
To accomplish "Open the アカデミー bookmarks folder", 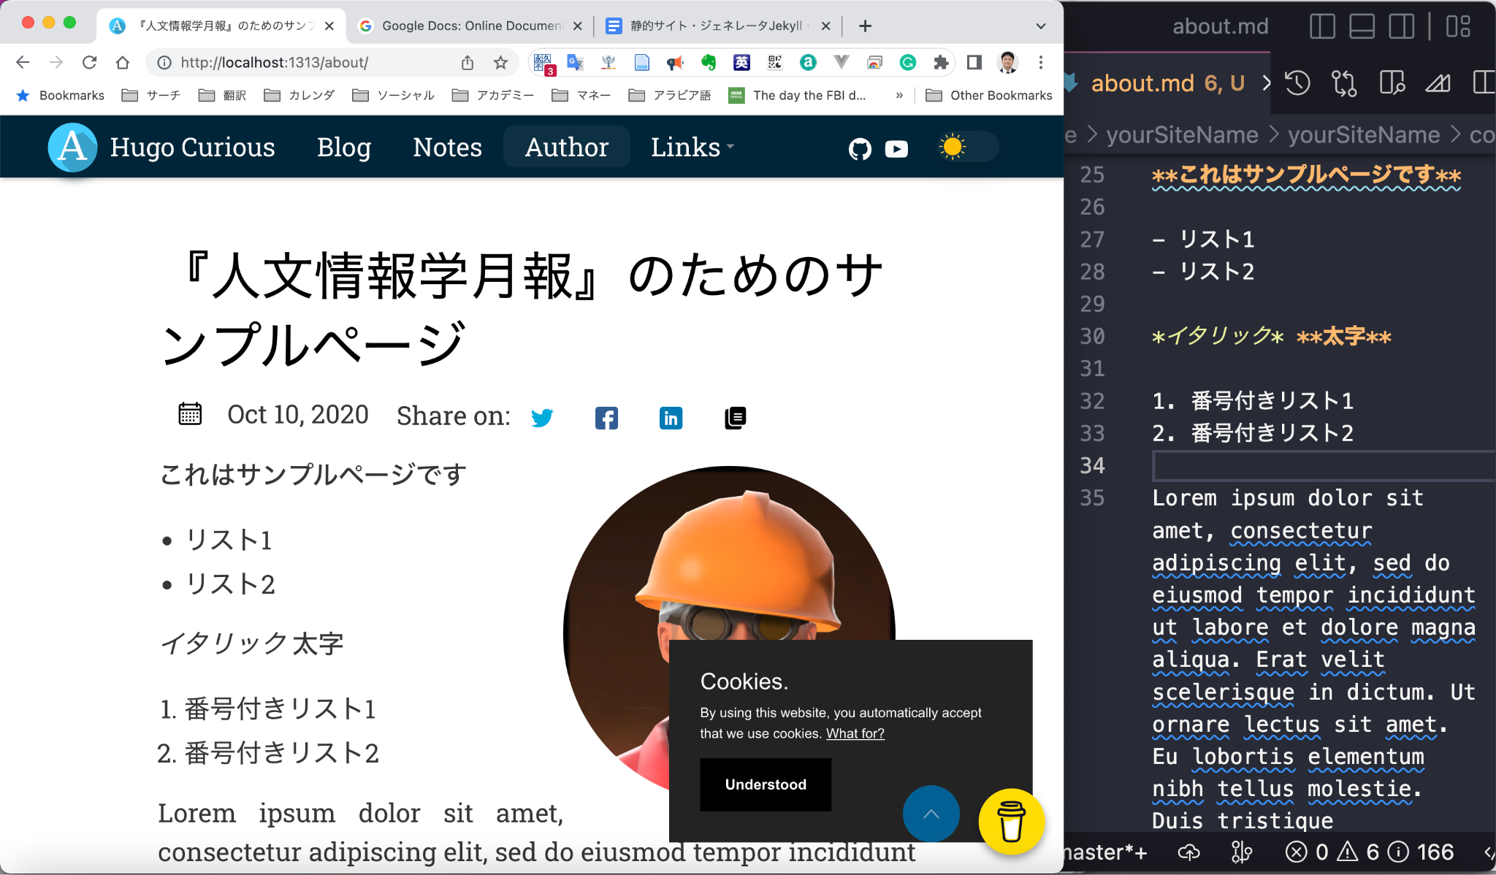I will click(x=493, y=95).
